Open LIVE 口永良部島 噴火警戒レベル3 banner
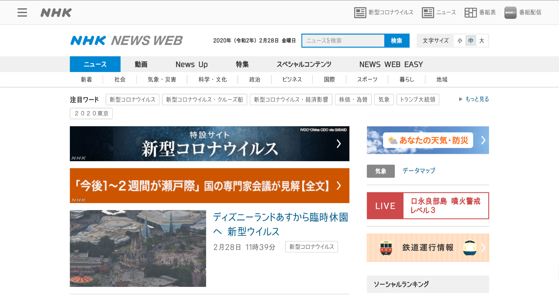Image resolution: width=559 pixels, height=300 pixels. [x=428, y=206]
